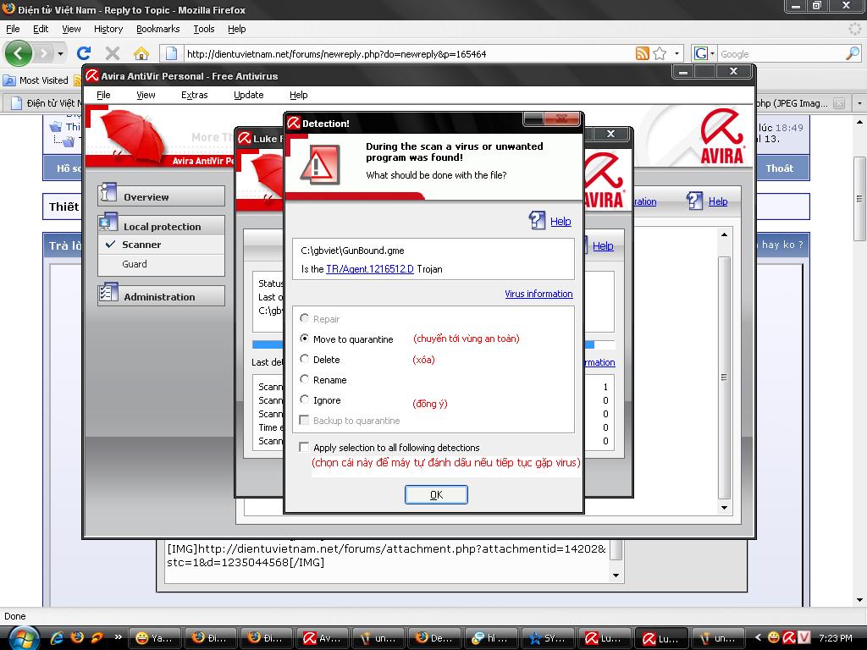Click the Administration sidebar button
The image size is (867, 650).
pos(162,295)
